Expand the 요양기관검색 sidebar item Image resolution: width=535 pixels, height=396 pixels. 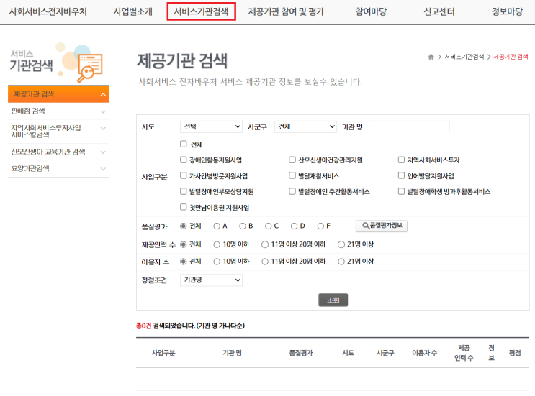tap(58, 169)
